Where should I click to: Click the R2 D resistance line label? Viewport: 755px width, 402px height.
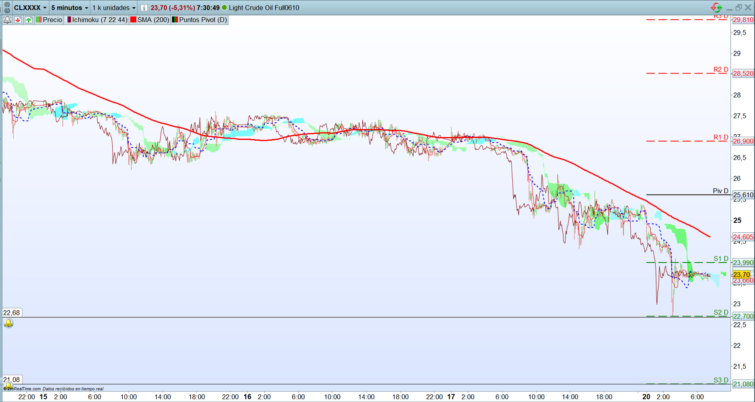coord(721,70)
